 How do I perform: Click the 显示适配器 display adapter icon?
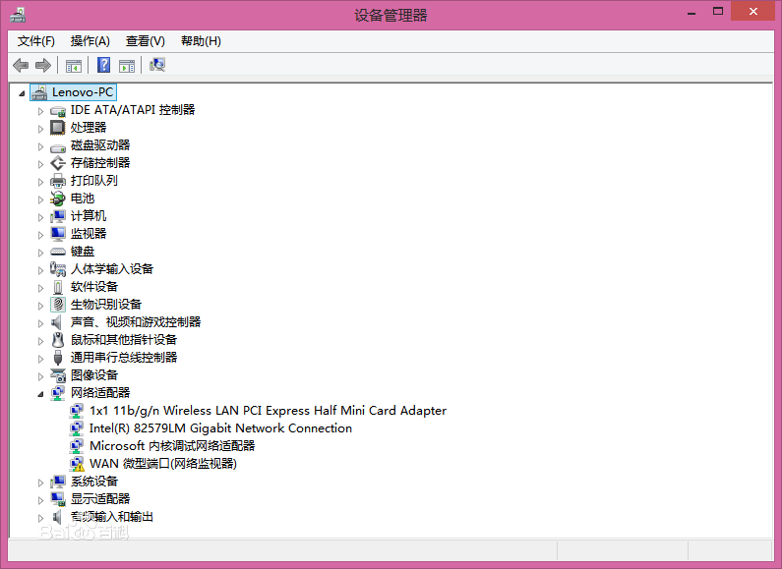58,499
